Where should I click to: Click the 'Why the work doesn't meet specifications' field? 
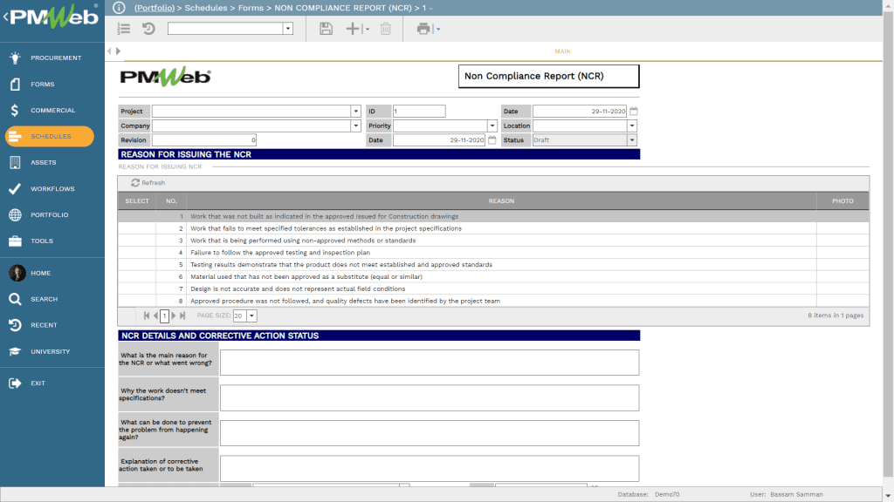430,397
